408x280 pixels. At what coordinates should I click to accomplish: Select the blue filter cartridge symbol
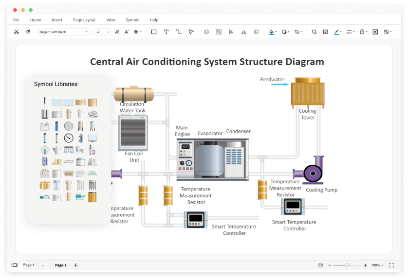57,126
